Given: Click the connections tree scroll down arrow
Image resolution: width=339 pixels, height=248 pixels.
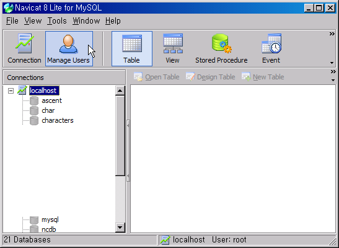Looking at the screenshot, I should (x=120, y=228).
